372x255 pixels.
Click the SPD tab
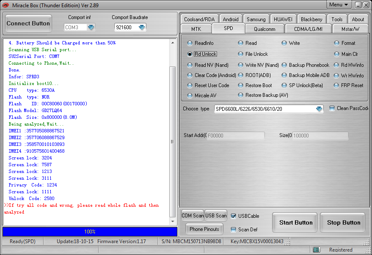[229, 28]
